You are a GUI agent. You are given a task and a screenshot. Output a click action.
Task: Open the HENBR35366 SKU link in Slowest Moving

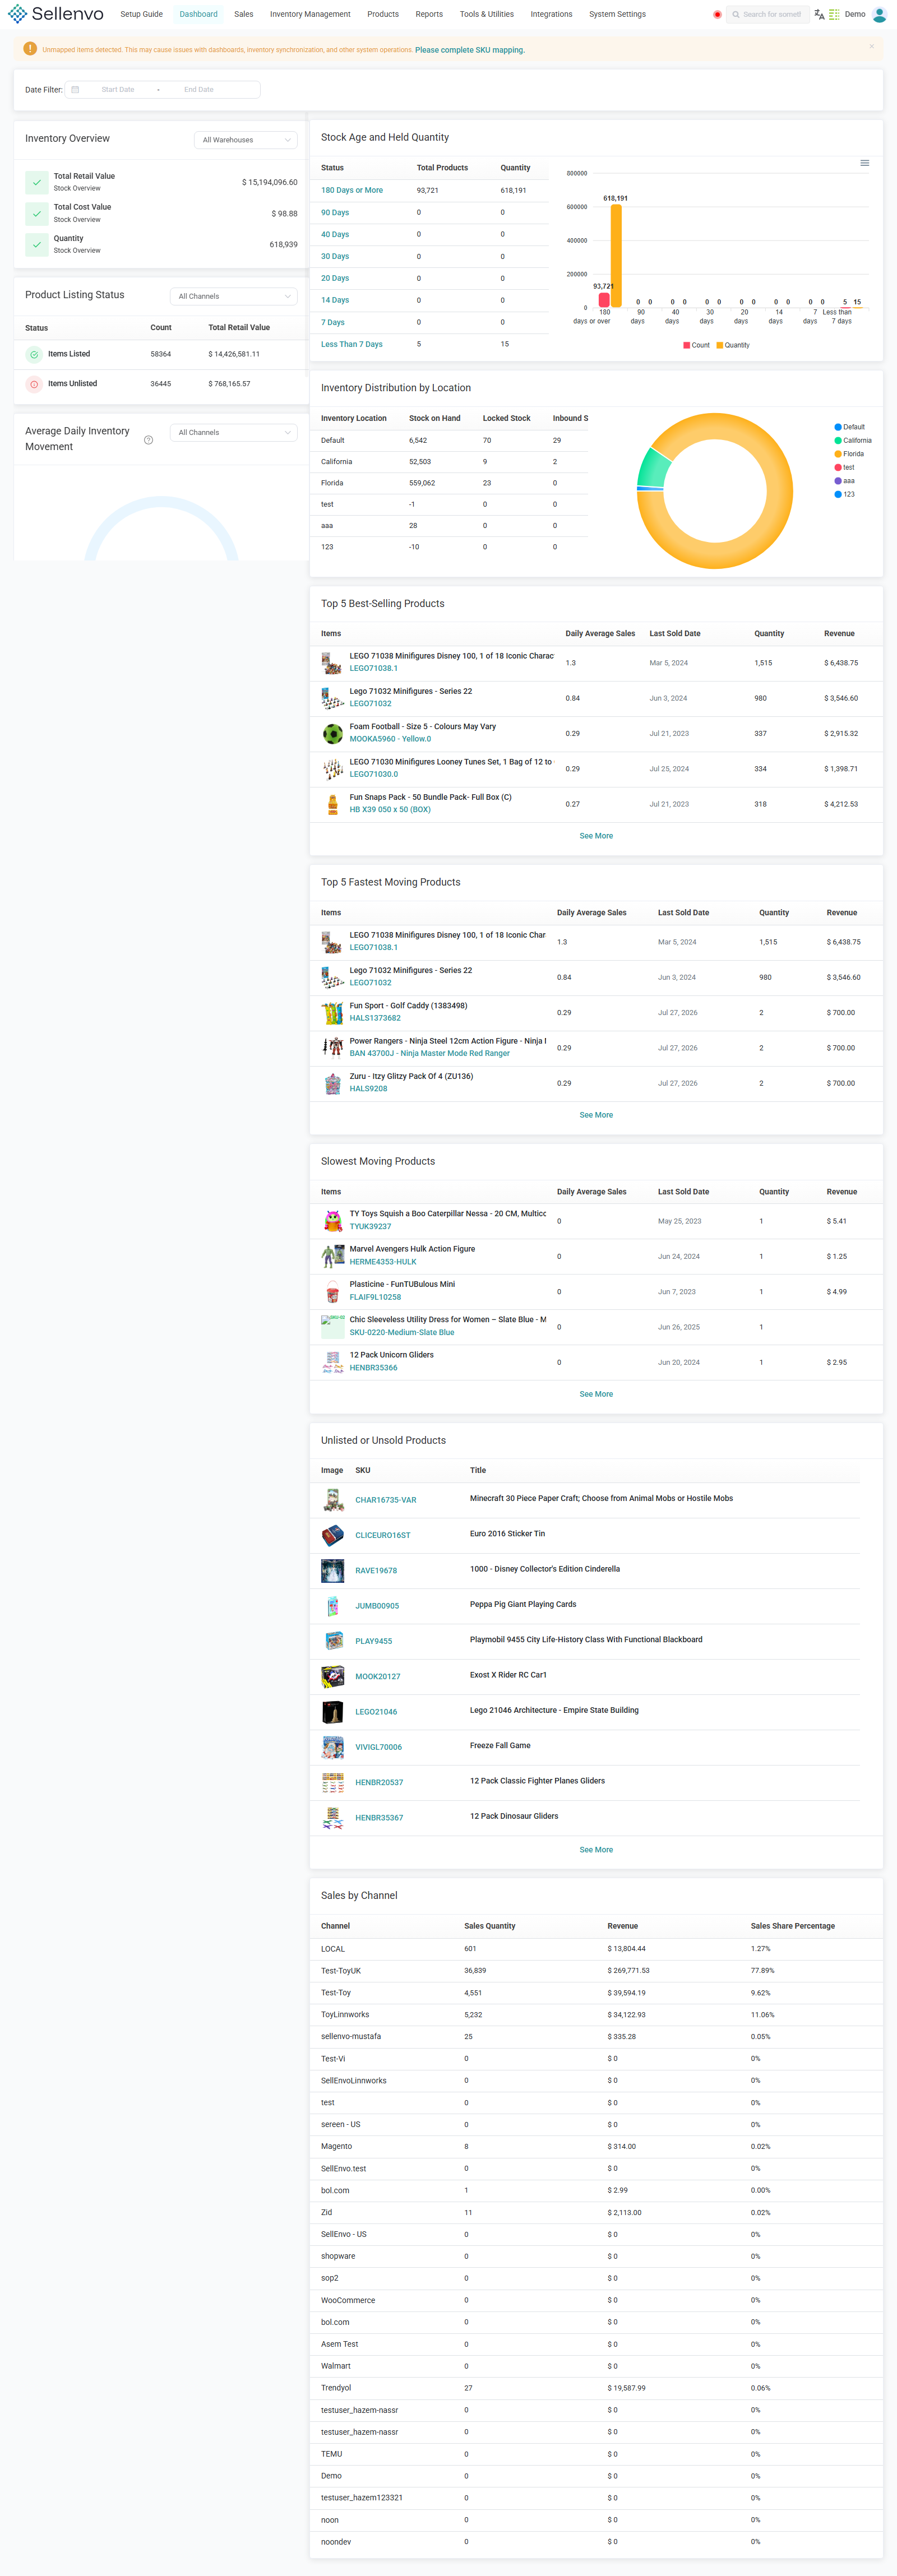(x=373, y=1368)
